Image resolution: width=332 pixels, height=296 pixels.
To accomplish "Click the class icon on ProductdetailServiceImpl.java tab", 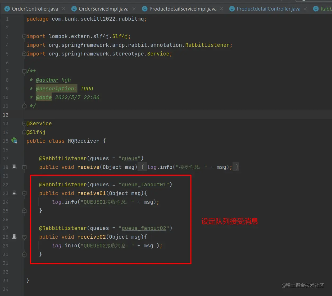I will [145, 9].
